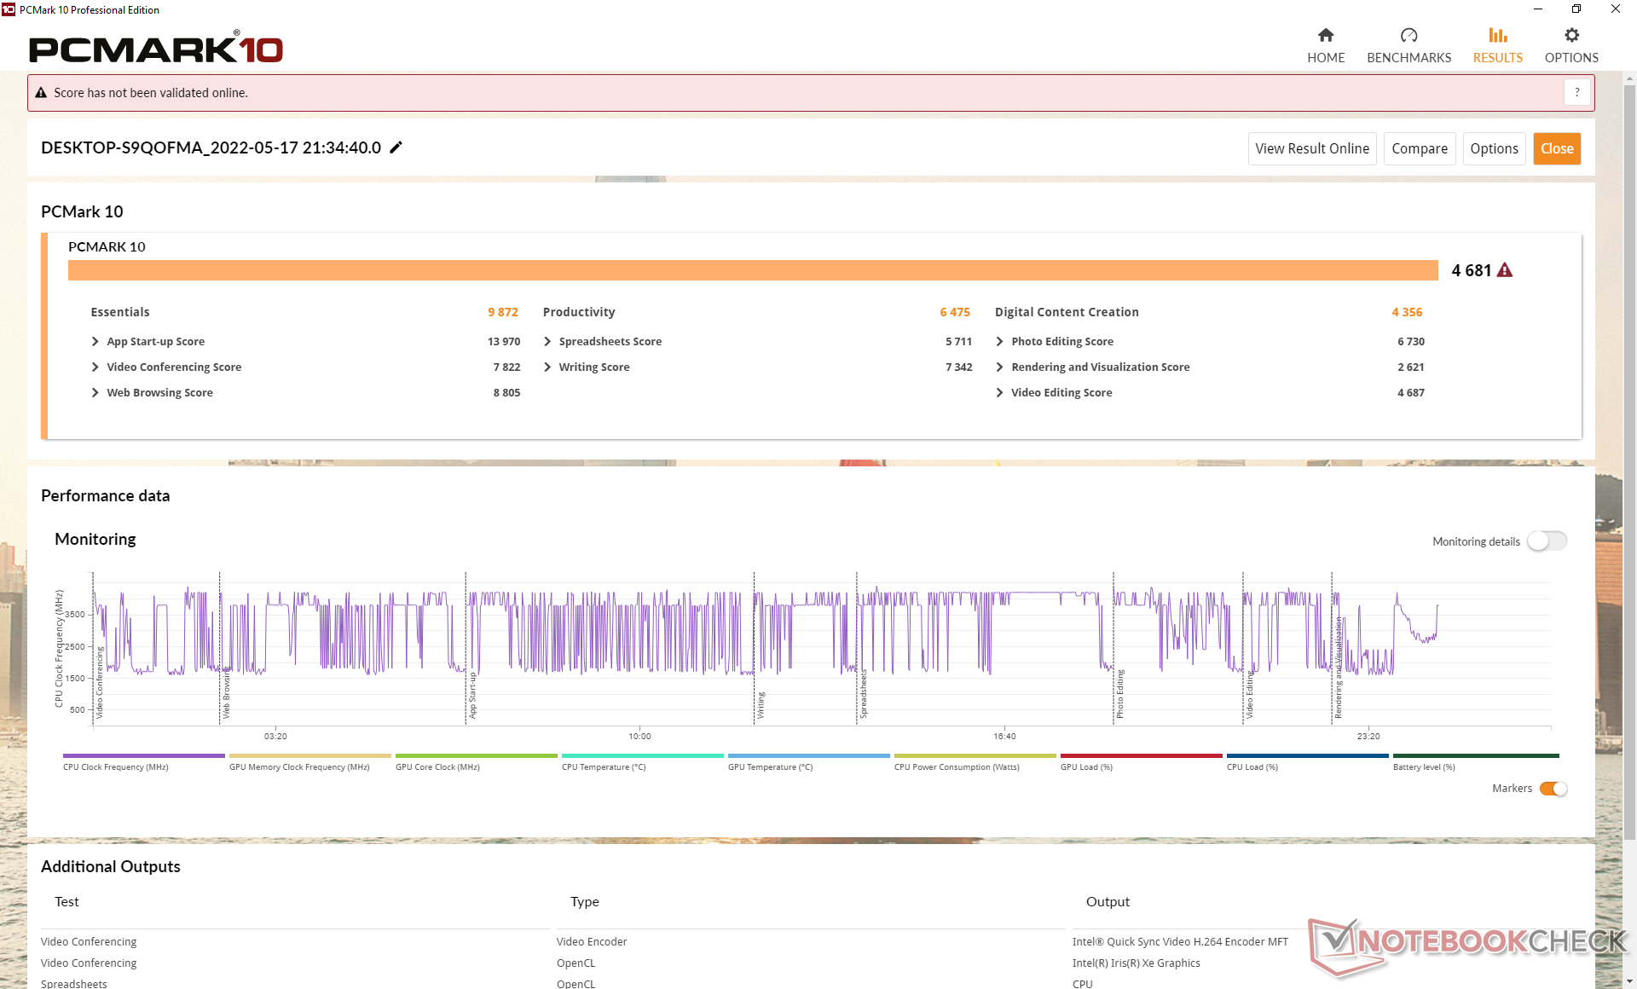Turn off the Markers toggle
This screenshot has width=1637, height=989.
tap(1553, 789)
